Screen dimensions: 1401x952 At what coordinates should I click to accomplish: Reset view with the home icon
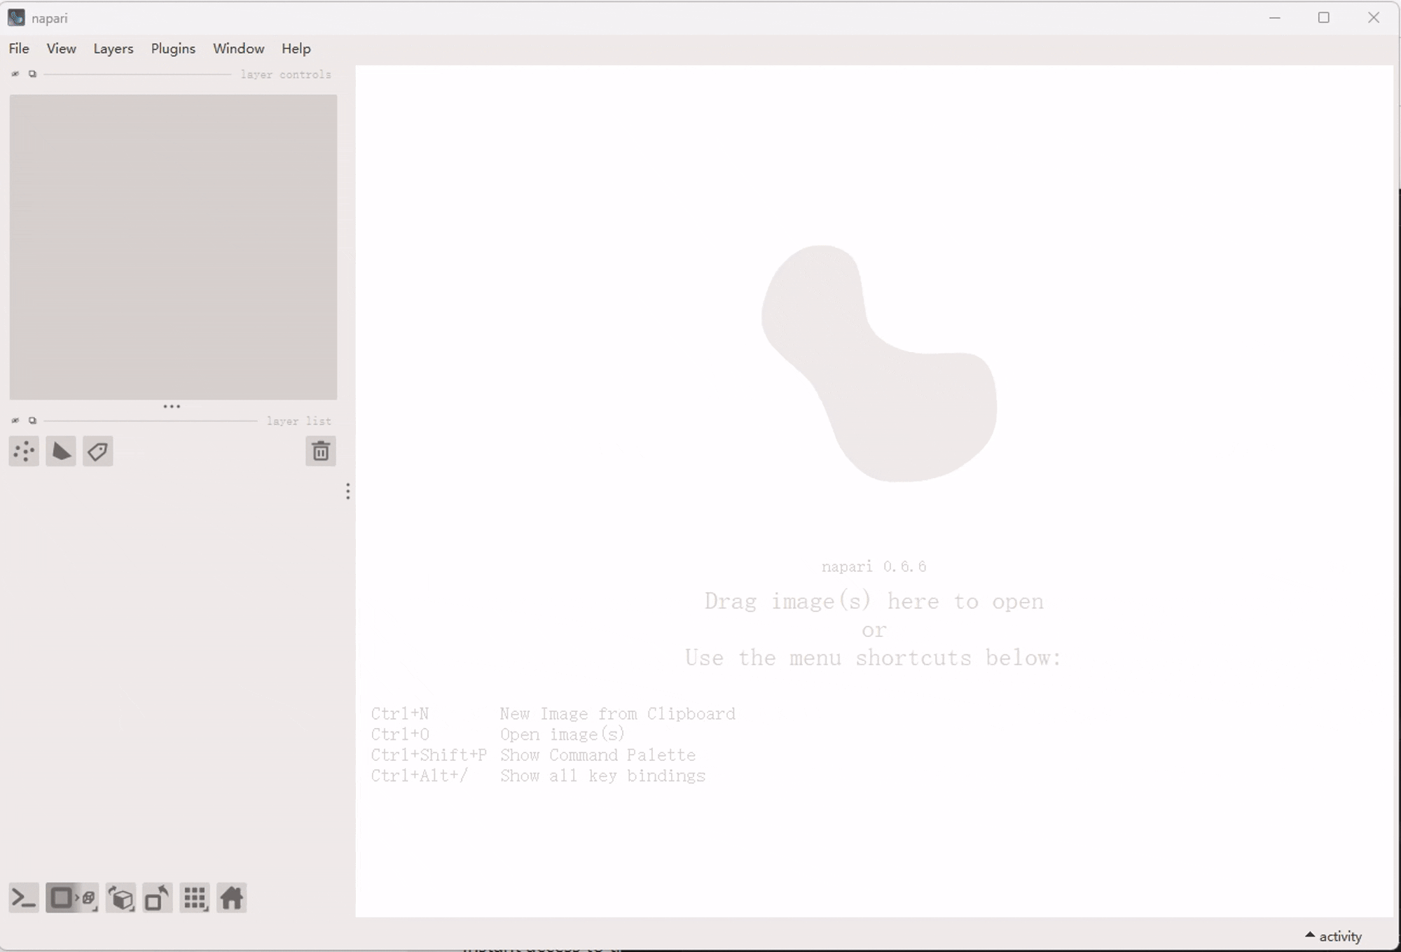pos(232,898)
